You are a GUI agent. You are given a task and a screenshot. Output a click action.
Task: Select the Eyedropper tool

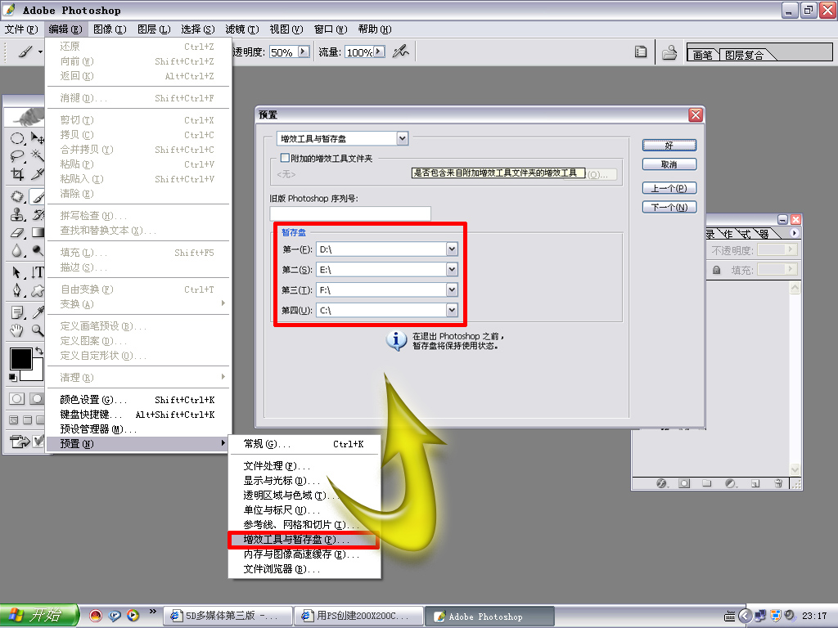38,312
